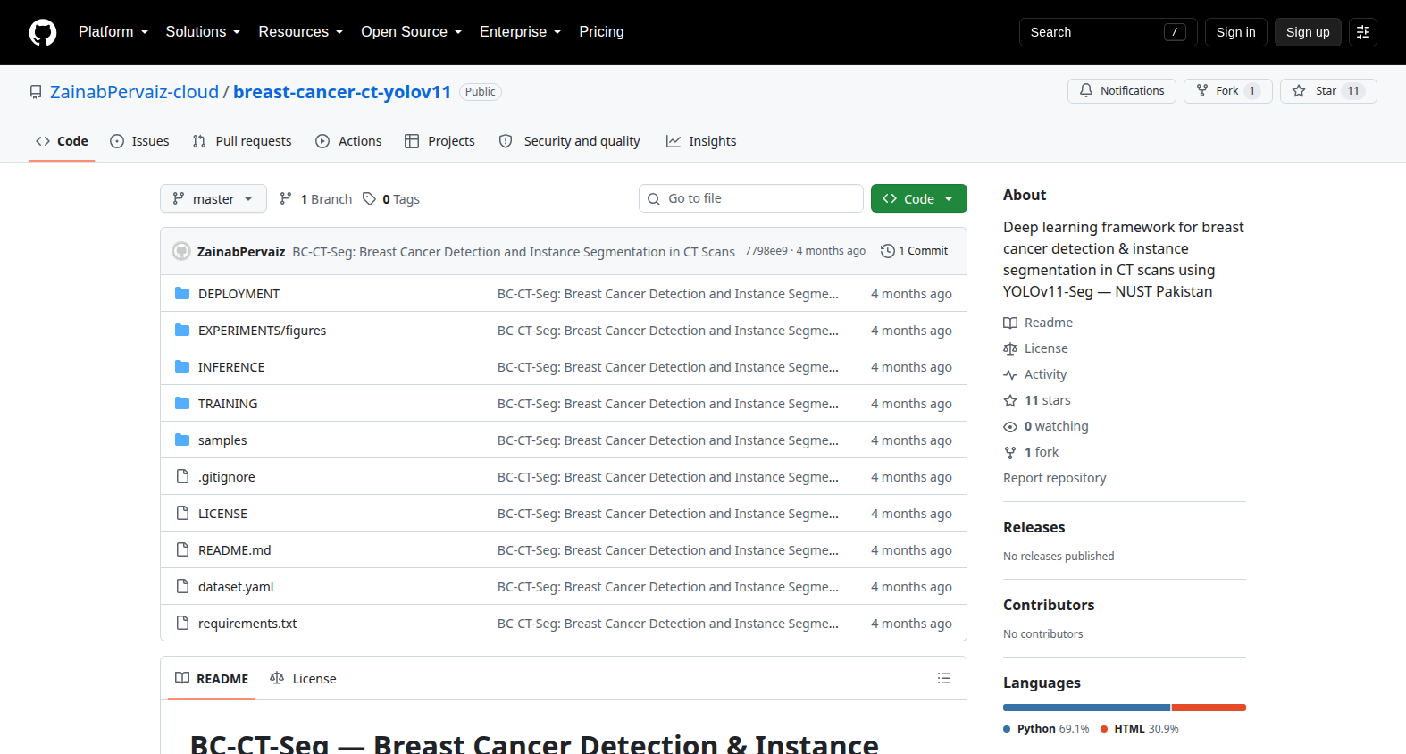Screen dimensions: 1406x754
Task: Click the LICENSE file icon
Action: 182,513
